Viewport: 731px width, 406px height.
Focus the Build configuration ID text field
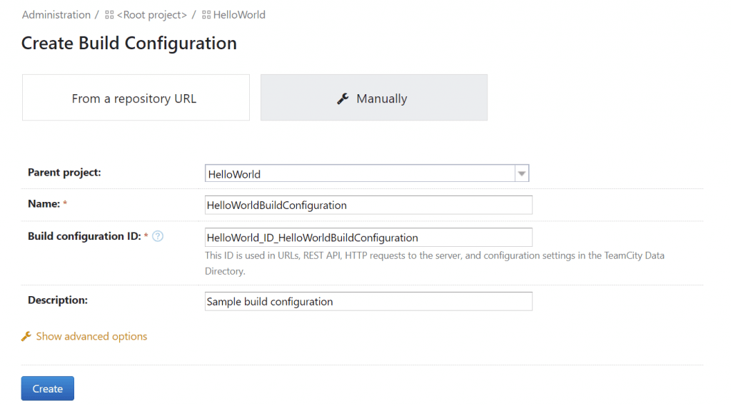pyautogui.click(x=368, y=238)
